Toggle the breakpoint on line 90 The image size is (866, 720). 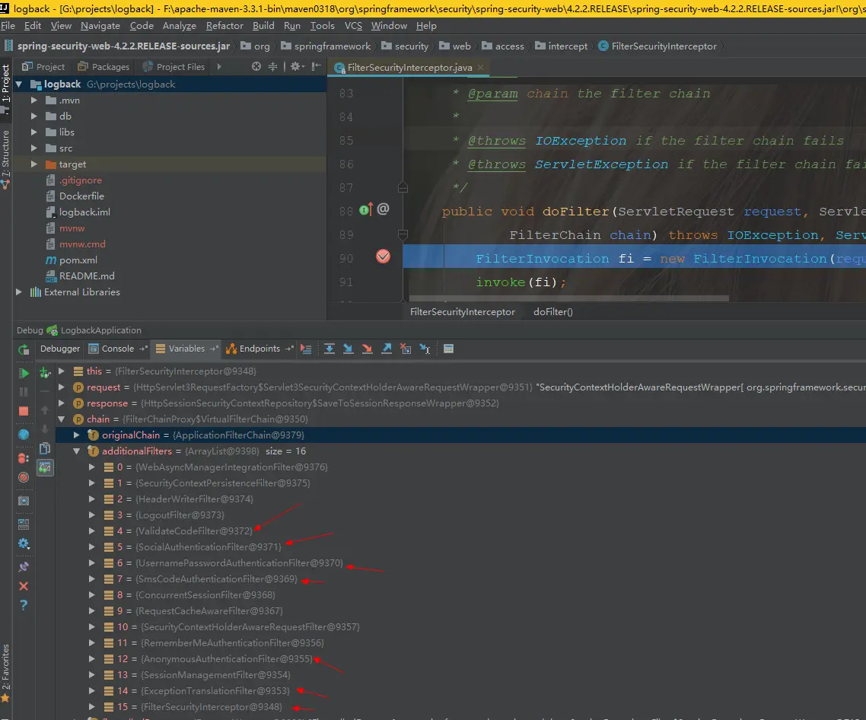point(383,257)
